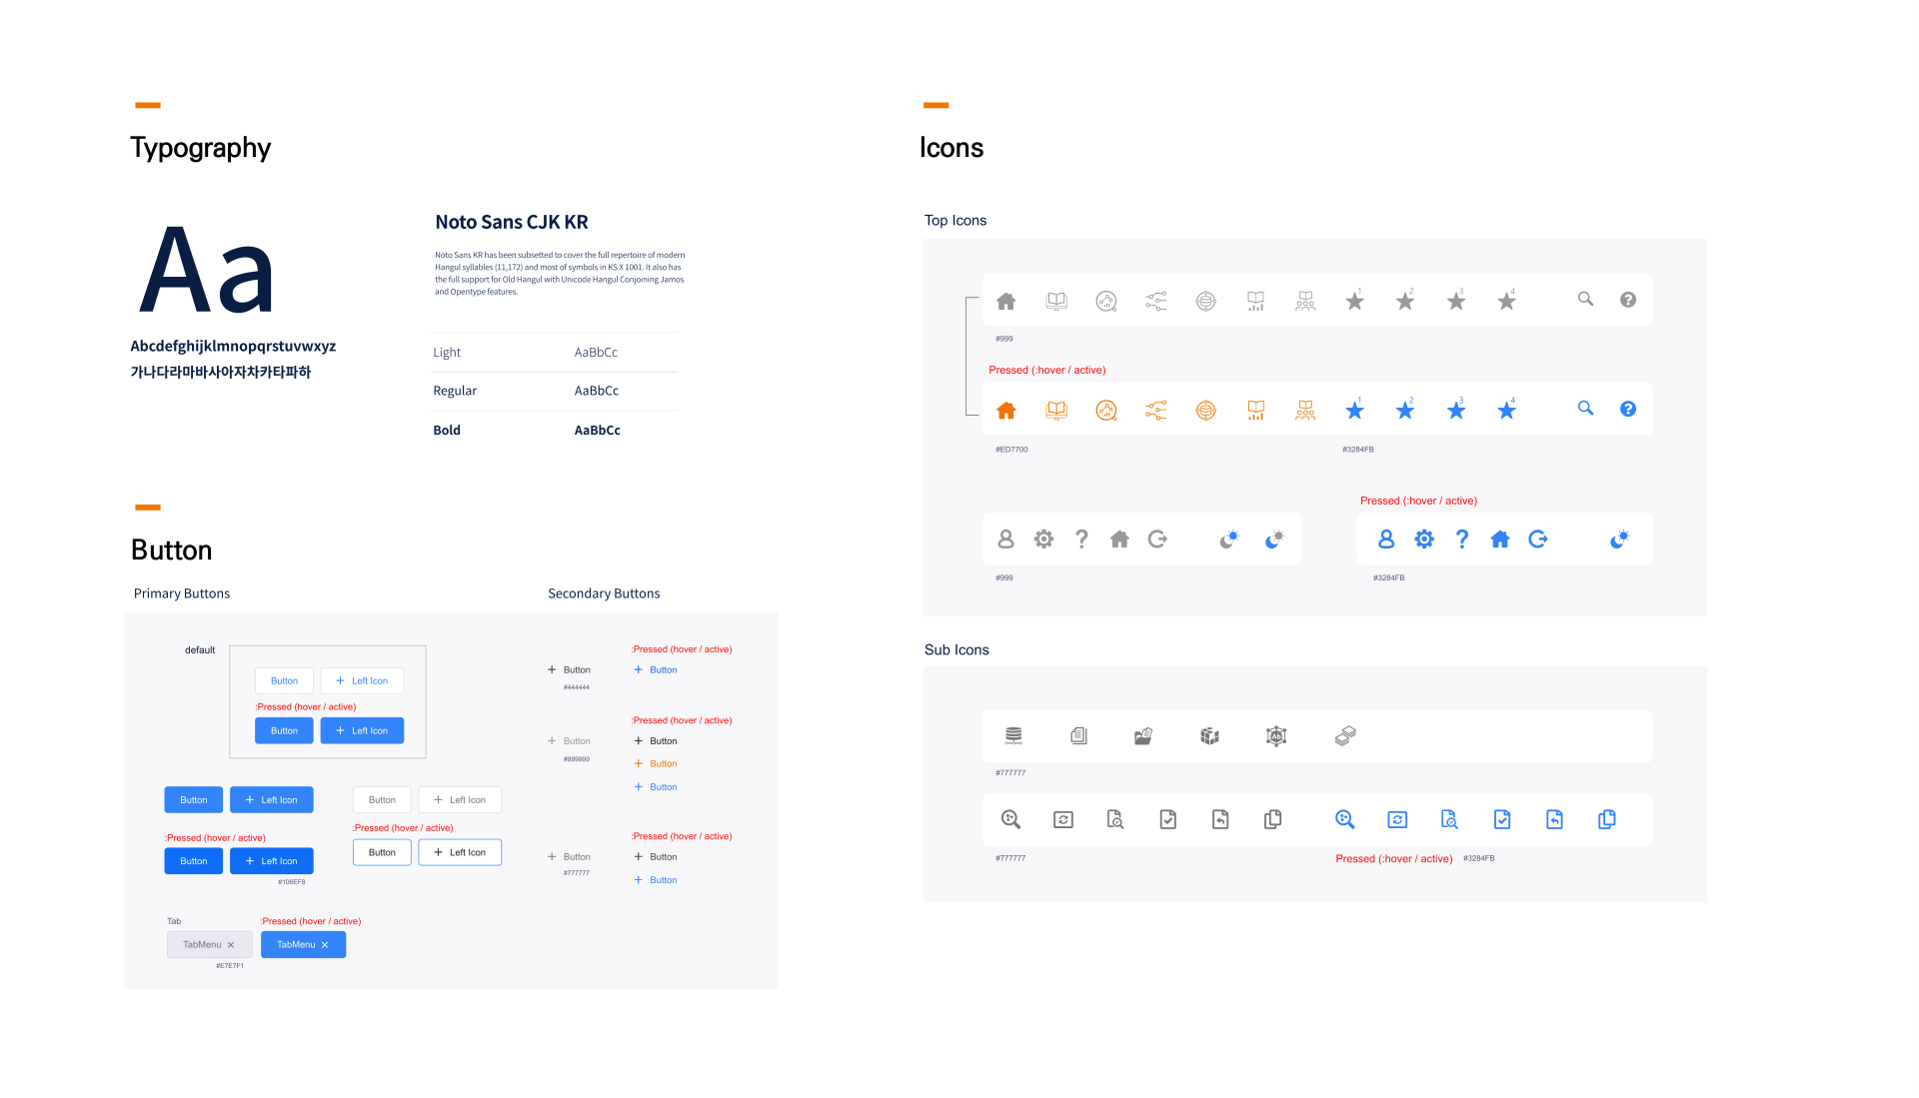Select the gray database stack sub icon
1919x1098 pixels.
pos(1013,736)
